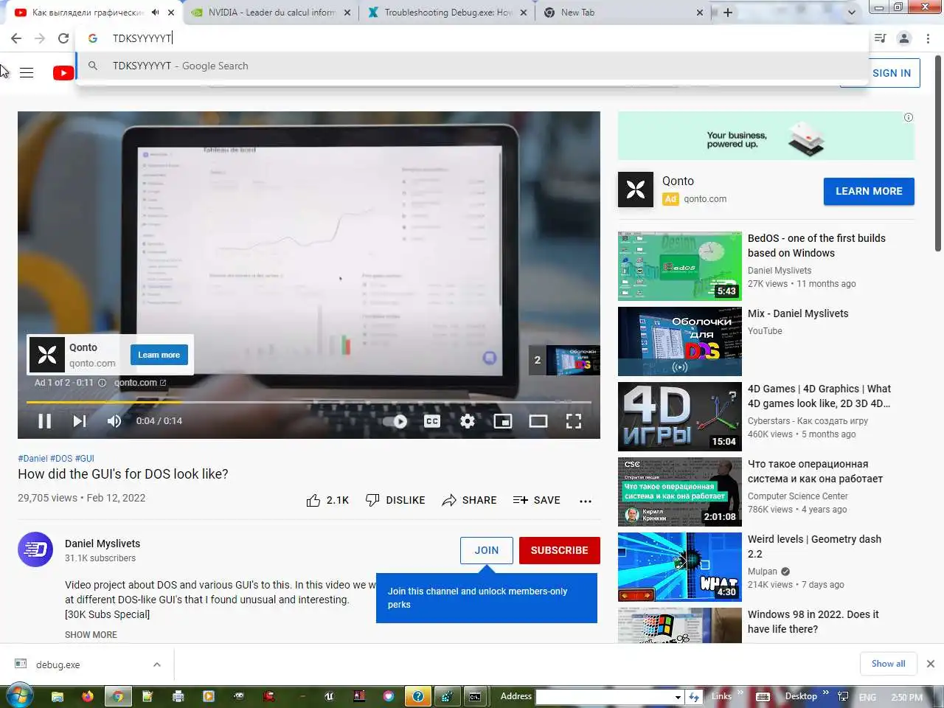Open a new tab with the plus icon
944x708 pixels.
[x=728, y=13]
